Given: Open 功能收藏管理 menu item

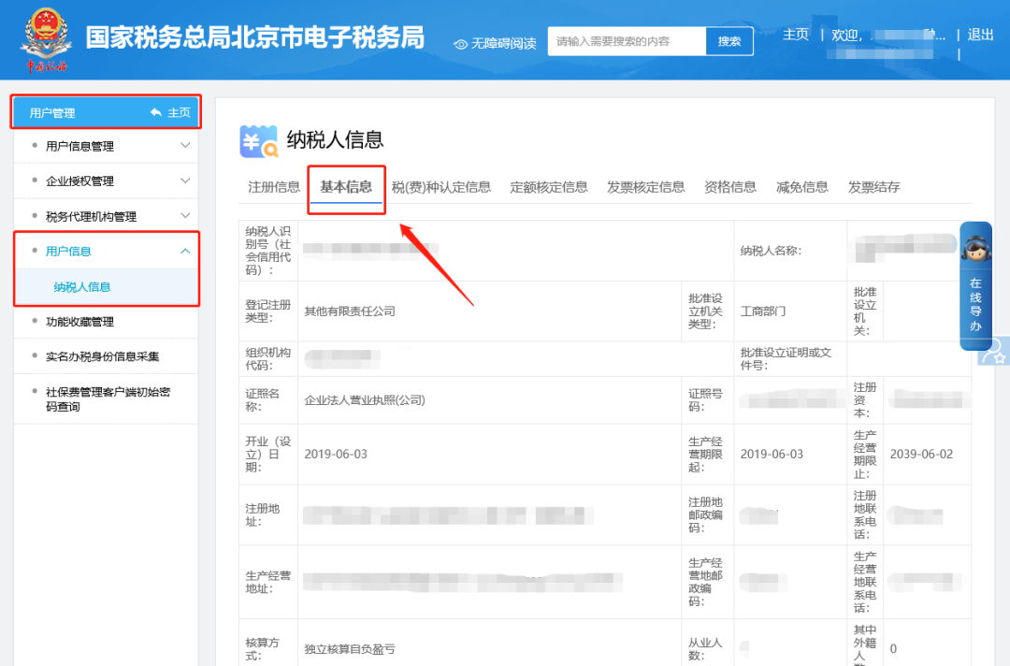Looking at the screenshot, I should click(x=79, y=322).
